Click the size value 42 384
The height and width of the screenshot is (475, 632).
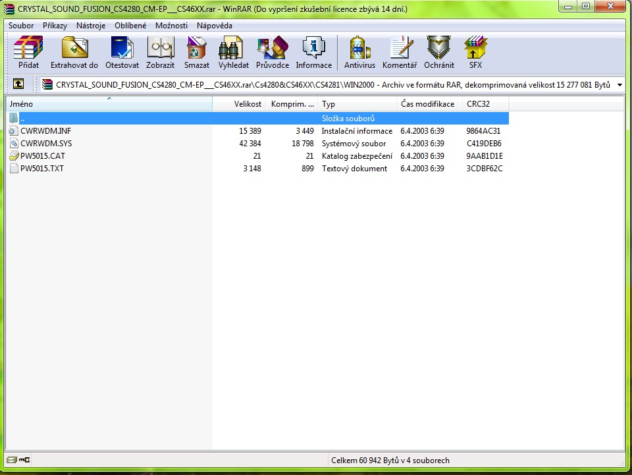pyautogui.click(x=250, y=143)
